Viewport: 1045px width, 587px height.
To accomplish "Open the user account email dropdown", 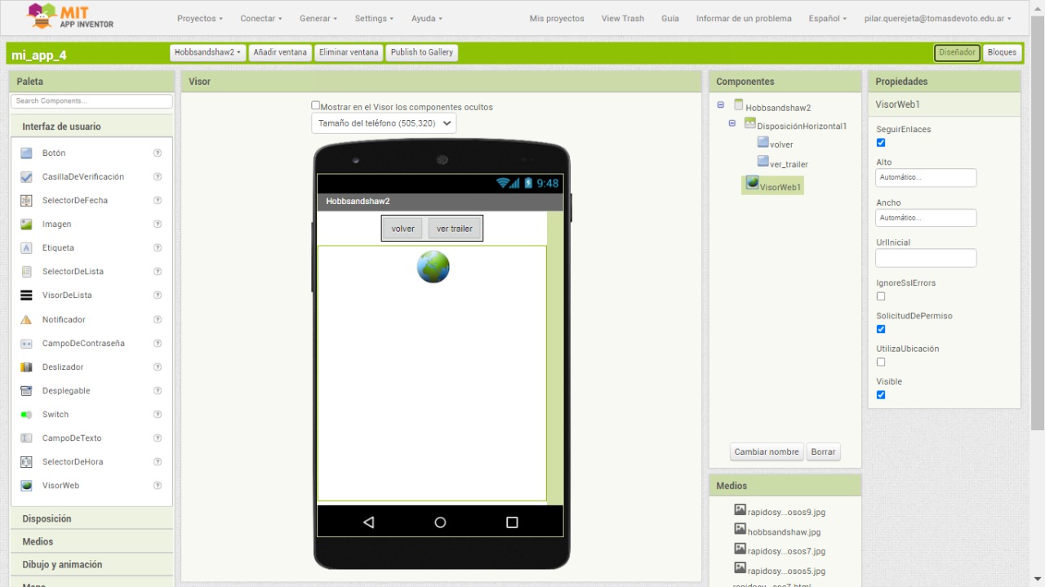I will (x=937, y=18).
